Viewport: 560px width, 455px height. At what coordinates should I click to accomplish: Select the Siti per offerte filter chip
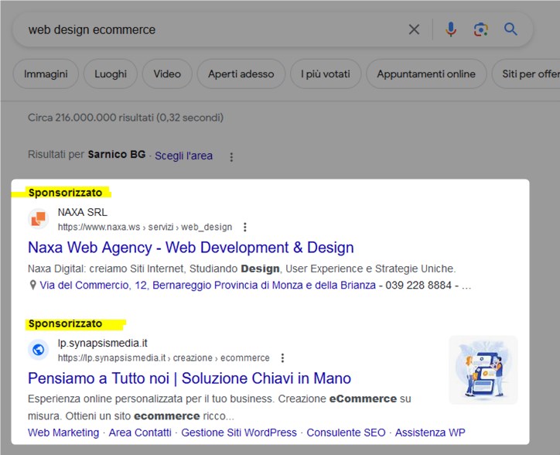point(526,74)
